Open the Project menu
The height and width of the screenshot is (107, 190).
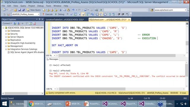31,6
